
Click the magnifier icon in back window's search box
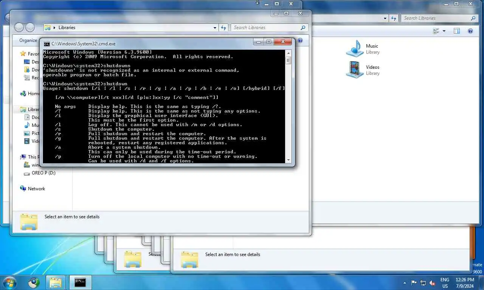click(473, 18)
